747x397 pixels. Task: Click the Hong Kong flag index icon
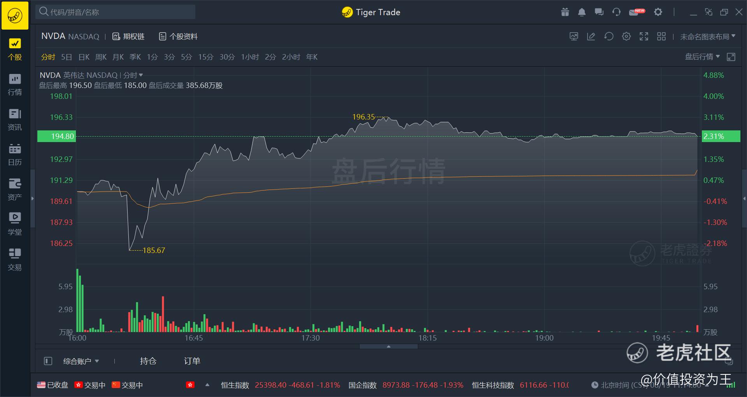point(190,385)
